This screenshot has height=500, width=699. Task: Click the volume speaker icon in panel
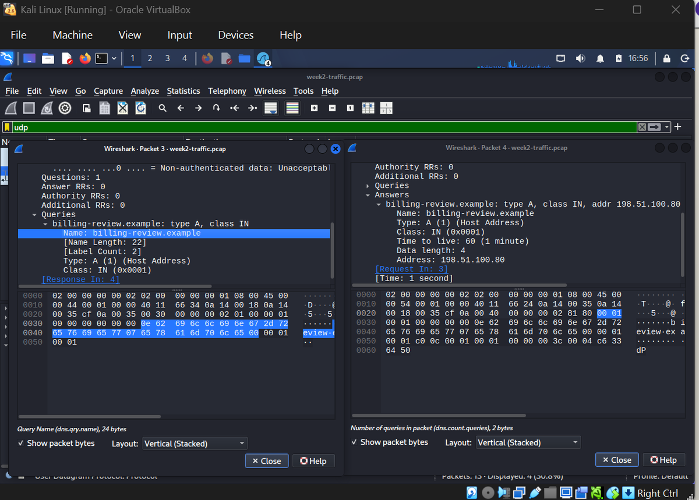[581, 58]
